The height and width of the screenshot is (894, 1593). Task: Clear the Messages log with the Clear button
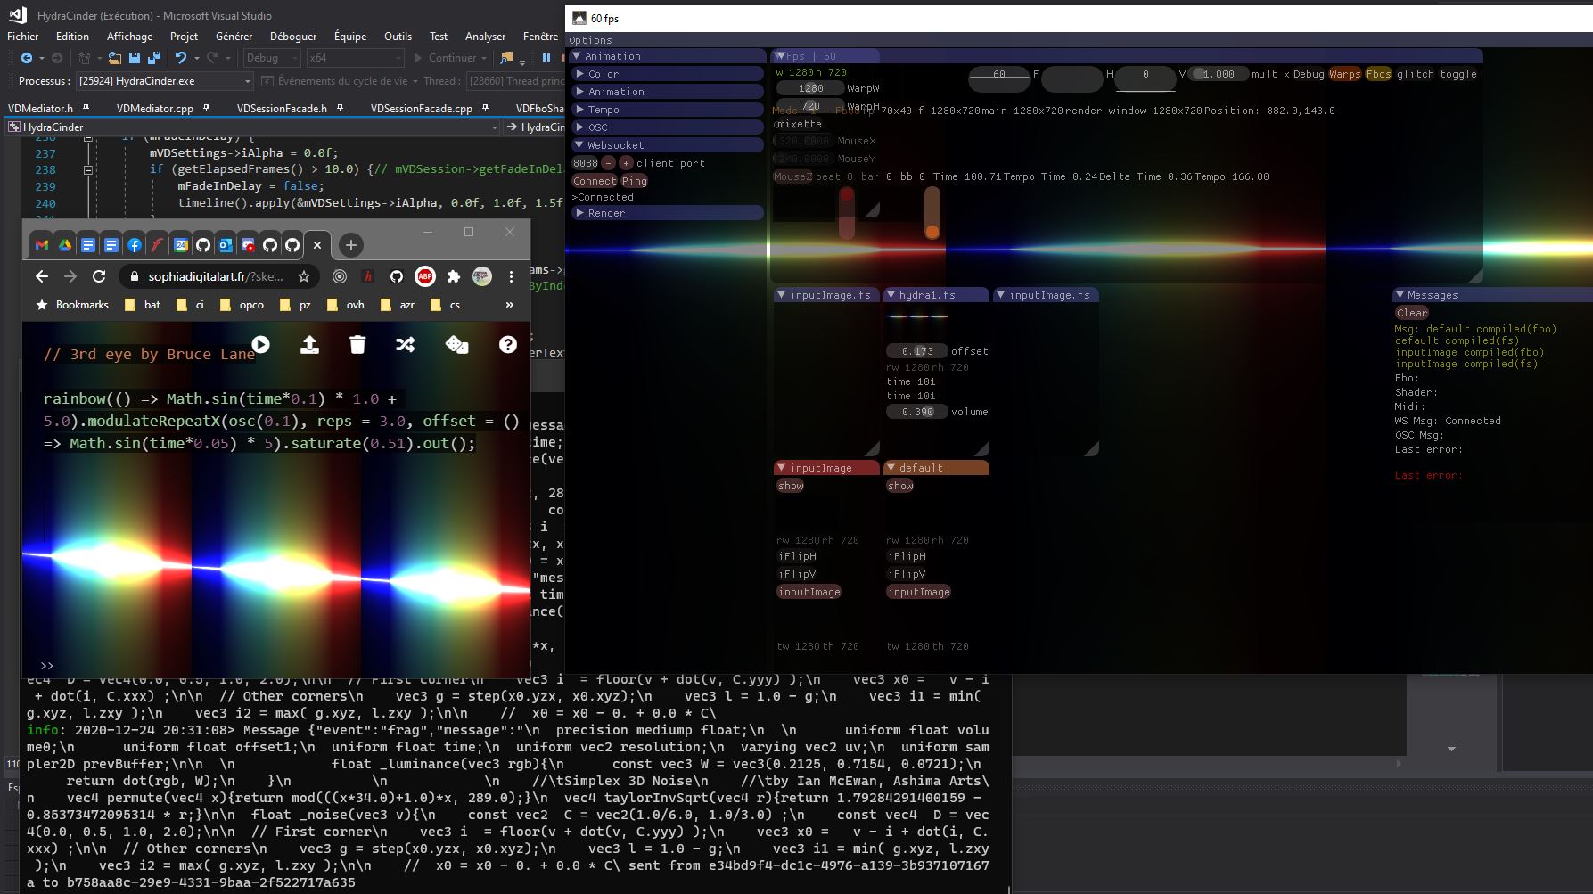click(1411, 313)
